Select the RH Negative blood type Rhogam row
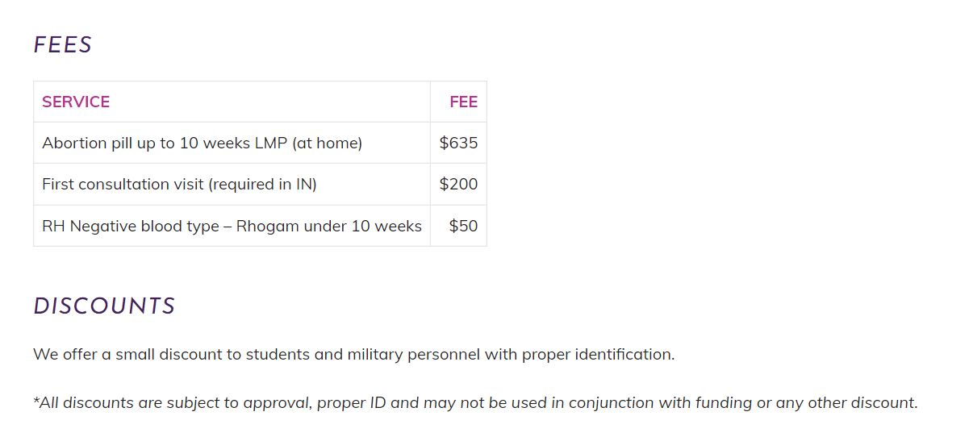 [260, 226]
